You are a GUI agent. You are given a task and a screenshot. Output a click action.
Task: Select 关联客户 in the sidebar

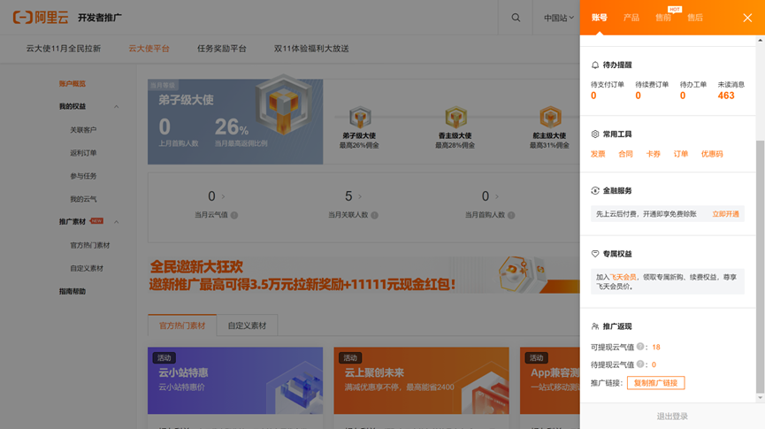point(83,130)
